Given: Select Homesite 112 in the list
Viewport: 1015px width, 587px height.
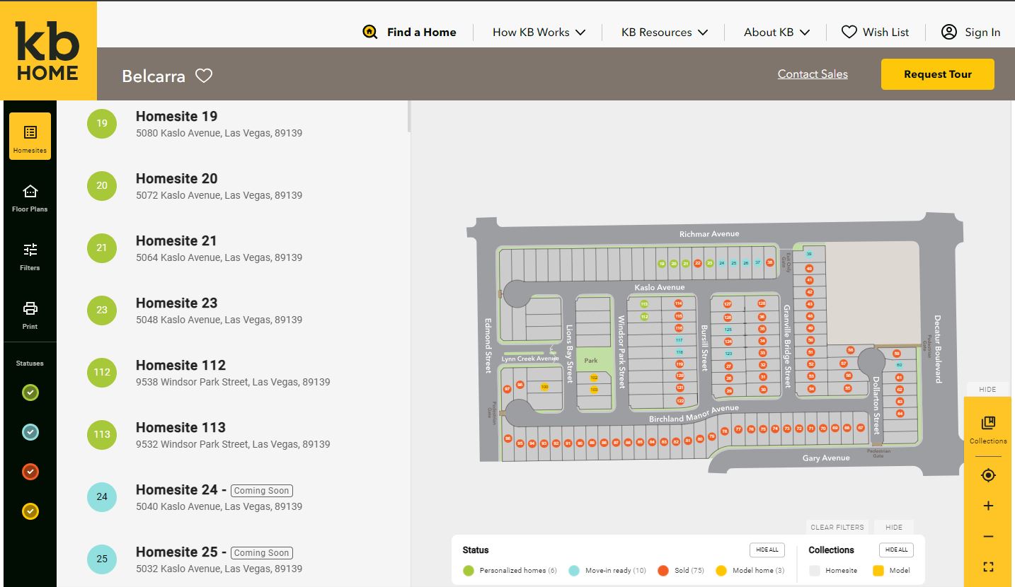Looking at the screenshot, I should click(x=234, y=373).
